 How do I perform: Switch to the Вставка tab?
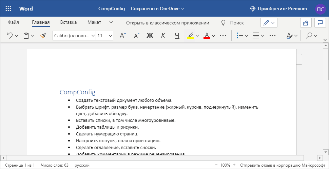68,22
